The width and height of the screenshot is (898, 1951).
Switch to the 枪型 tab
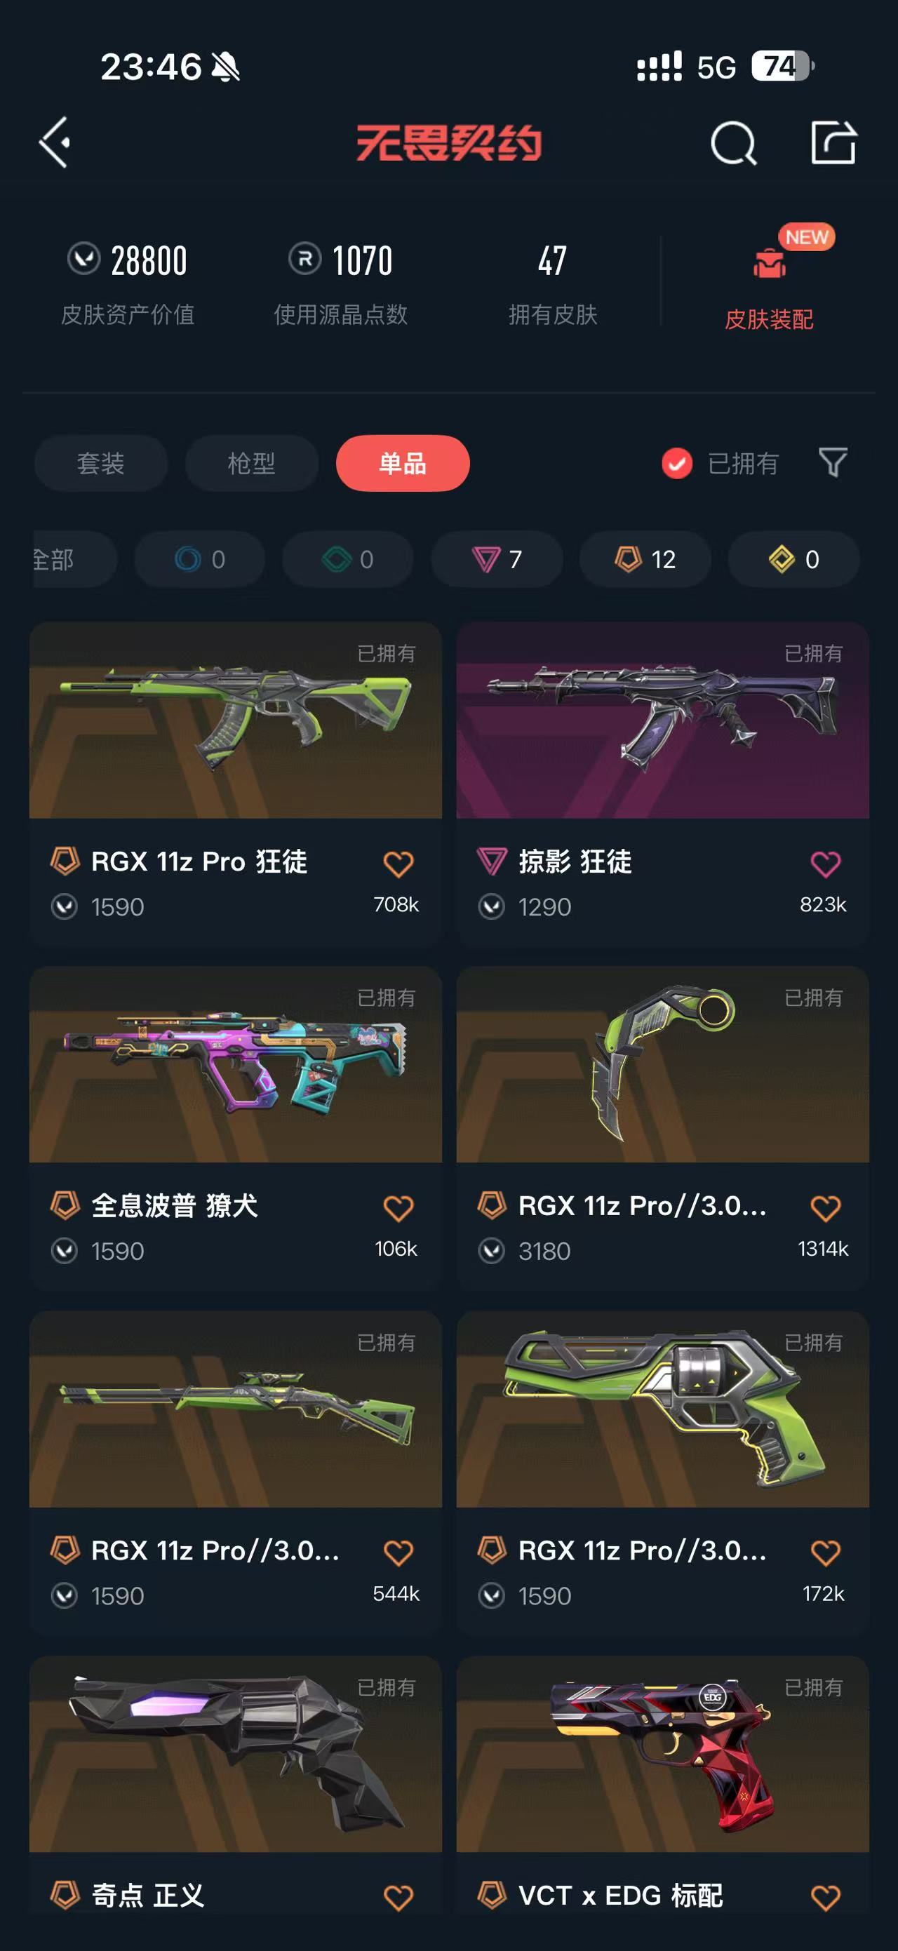point(251,463)
